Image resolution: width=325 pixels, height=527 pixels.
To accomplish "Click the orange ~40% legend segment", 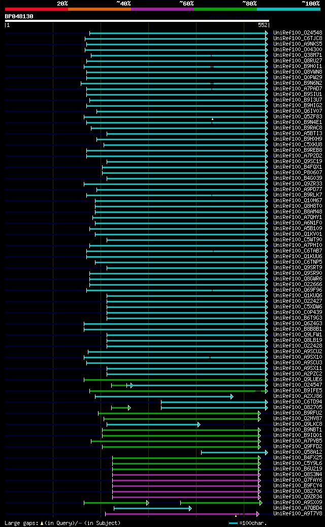I will (x=100, y=9).
